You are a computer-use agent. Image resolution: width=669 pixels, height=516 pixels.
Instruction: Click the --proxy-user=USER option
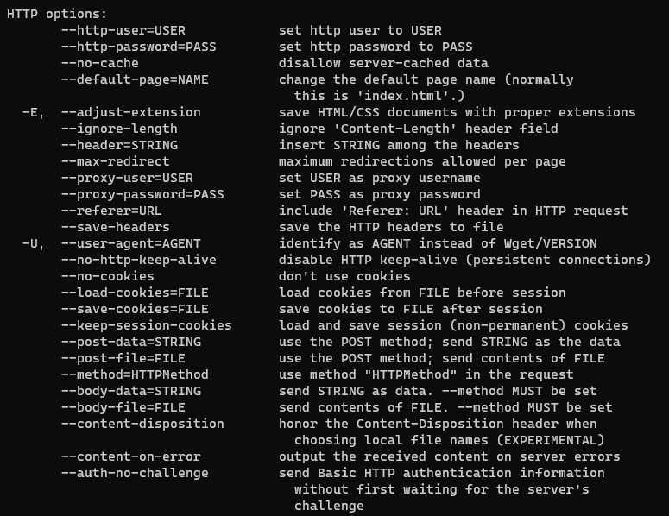(127, 178)
